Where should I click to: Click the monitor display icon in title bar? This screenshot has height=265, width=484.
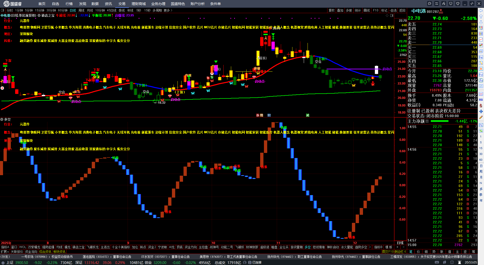pos(451,4)
